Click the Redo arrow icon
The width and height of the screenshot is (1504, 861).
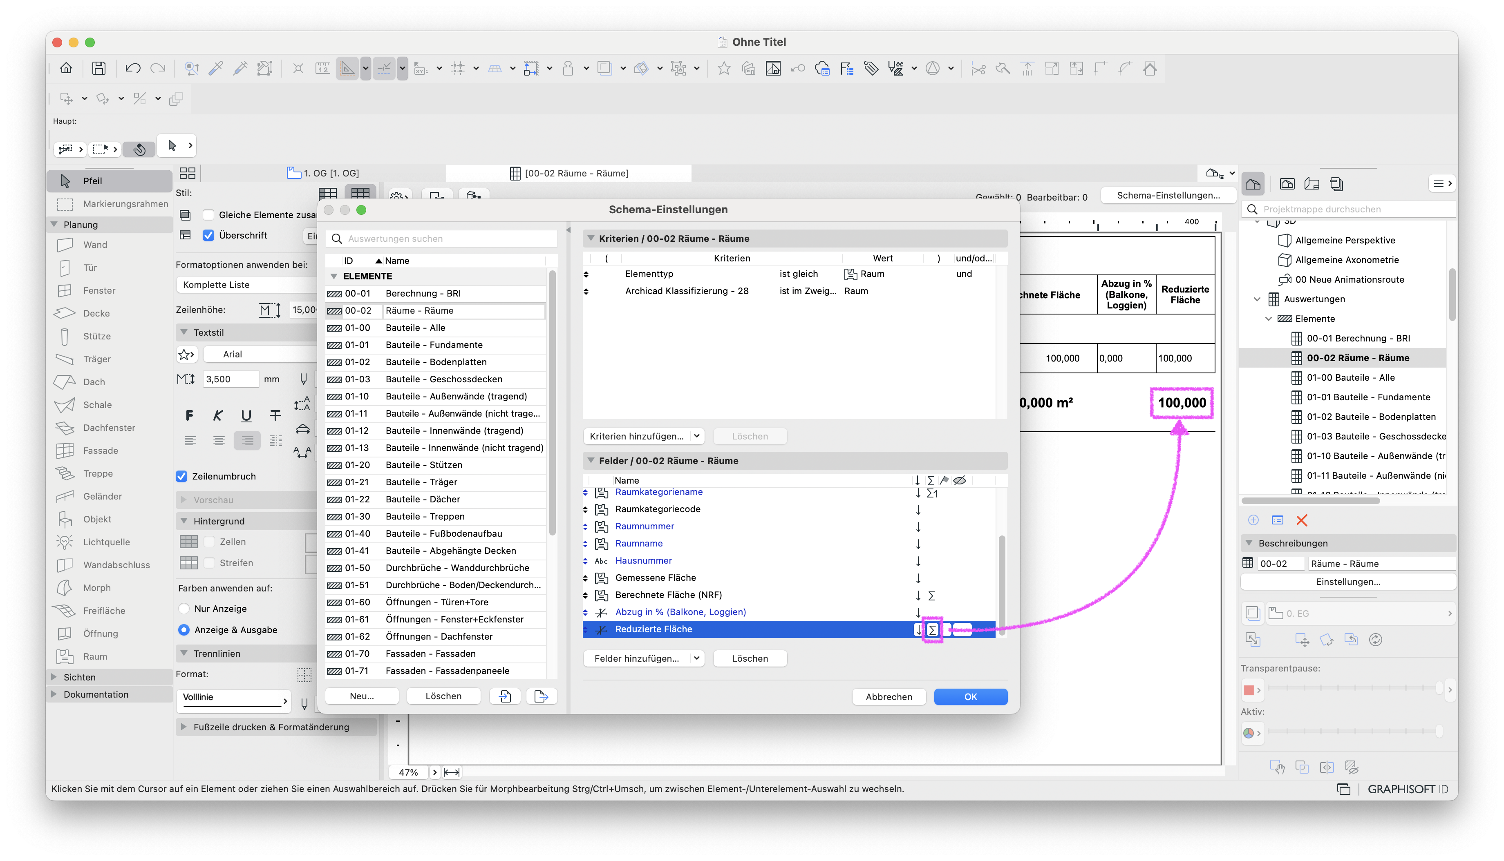click(157, 68)
